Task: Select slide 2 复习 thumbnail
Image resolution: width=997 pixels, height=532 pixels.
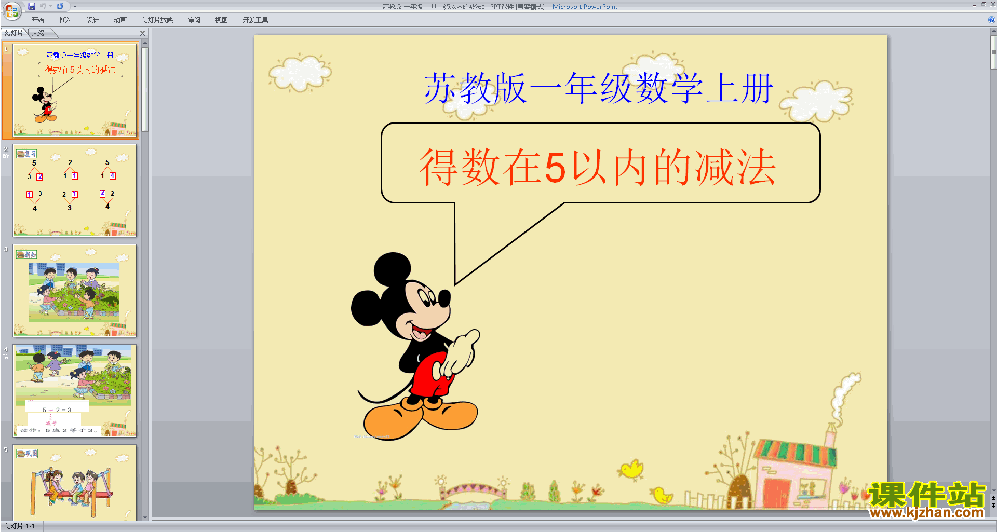Action: click(75, 190)
